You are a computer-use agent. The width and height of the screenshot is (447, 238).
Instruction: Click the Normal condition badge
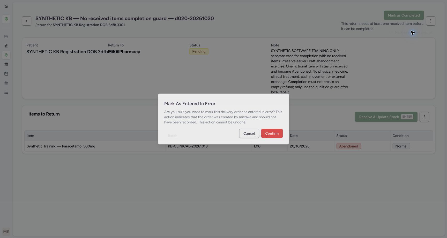click(x=401, y=146)
